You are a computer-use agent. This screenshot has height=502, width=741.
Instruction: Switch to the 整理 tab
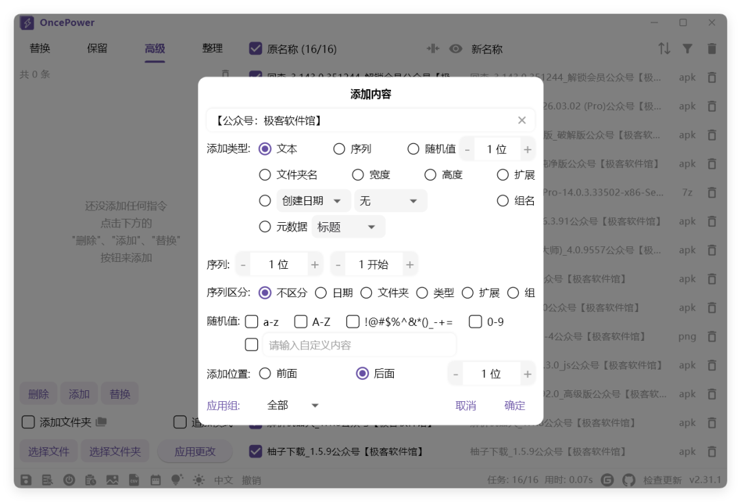pos(212,49)
